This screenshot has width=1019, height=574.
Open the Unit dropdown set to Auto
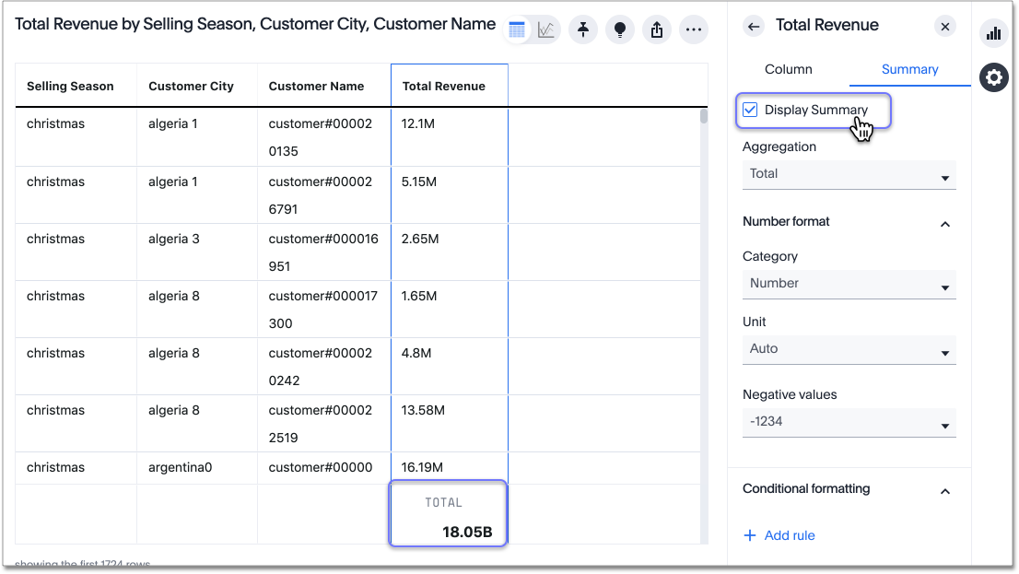coord(849,349)
